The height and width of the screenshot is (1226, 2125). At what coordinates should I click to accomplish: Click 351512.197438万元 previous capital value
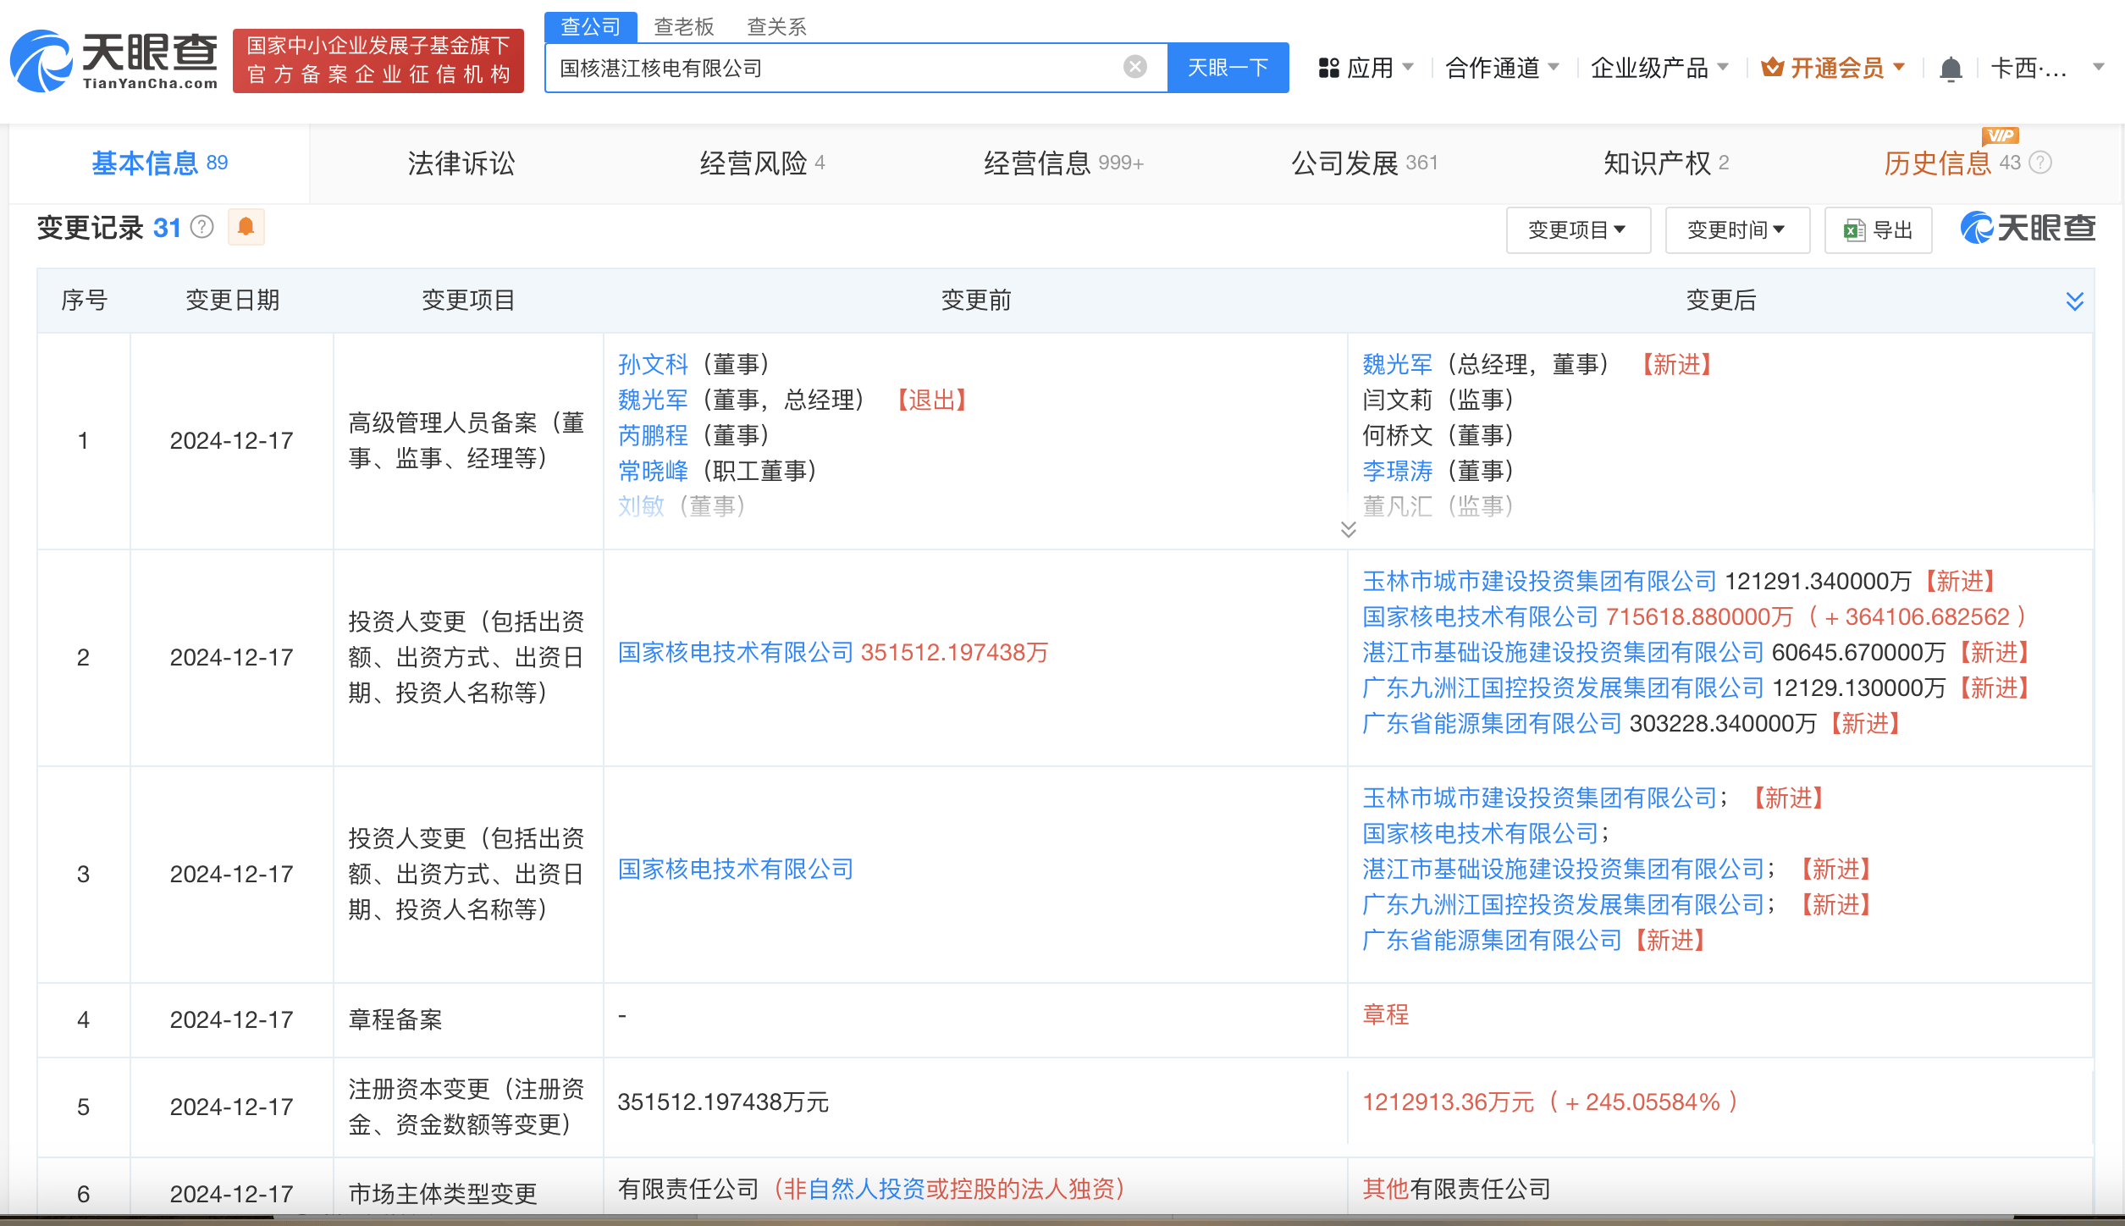(723, 1102)
